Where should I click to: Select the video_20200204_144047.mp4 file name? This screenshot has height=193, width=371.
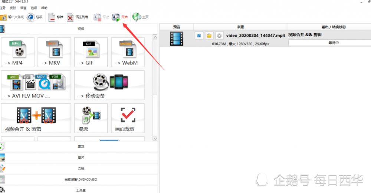[x=256, y=36]
